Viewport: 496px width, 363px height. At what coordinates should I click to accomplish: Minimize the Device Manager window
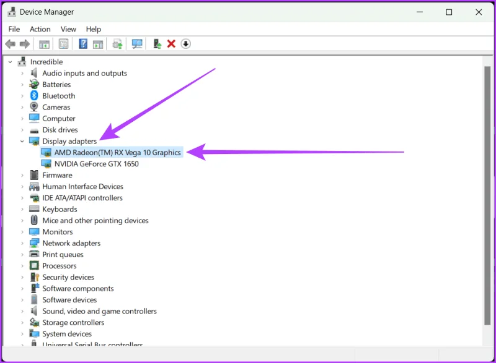(420, 12)
